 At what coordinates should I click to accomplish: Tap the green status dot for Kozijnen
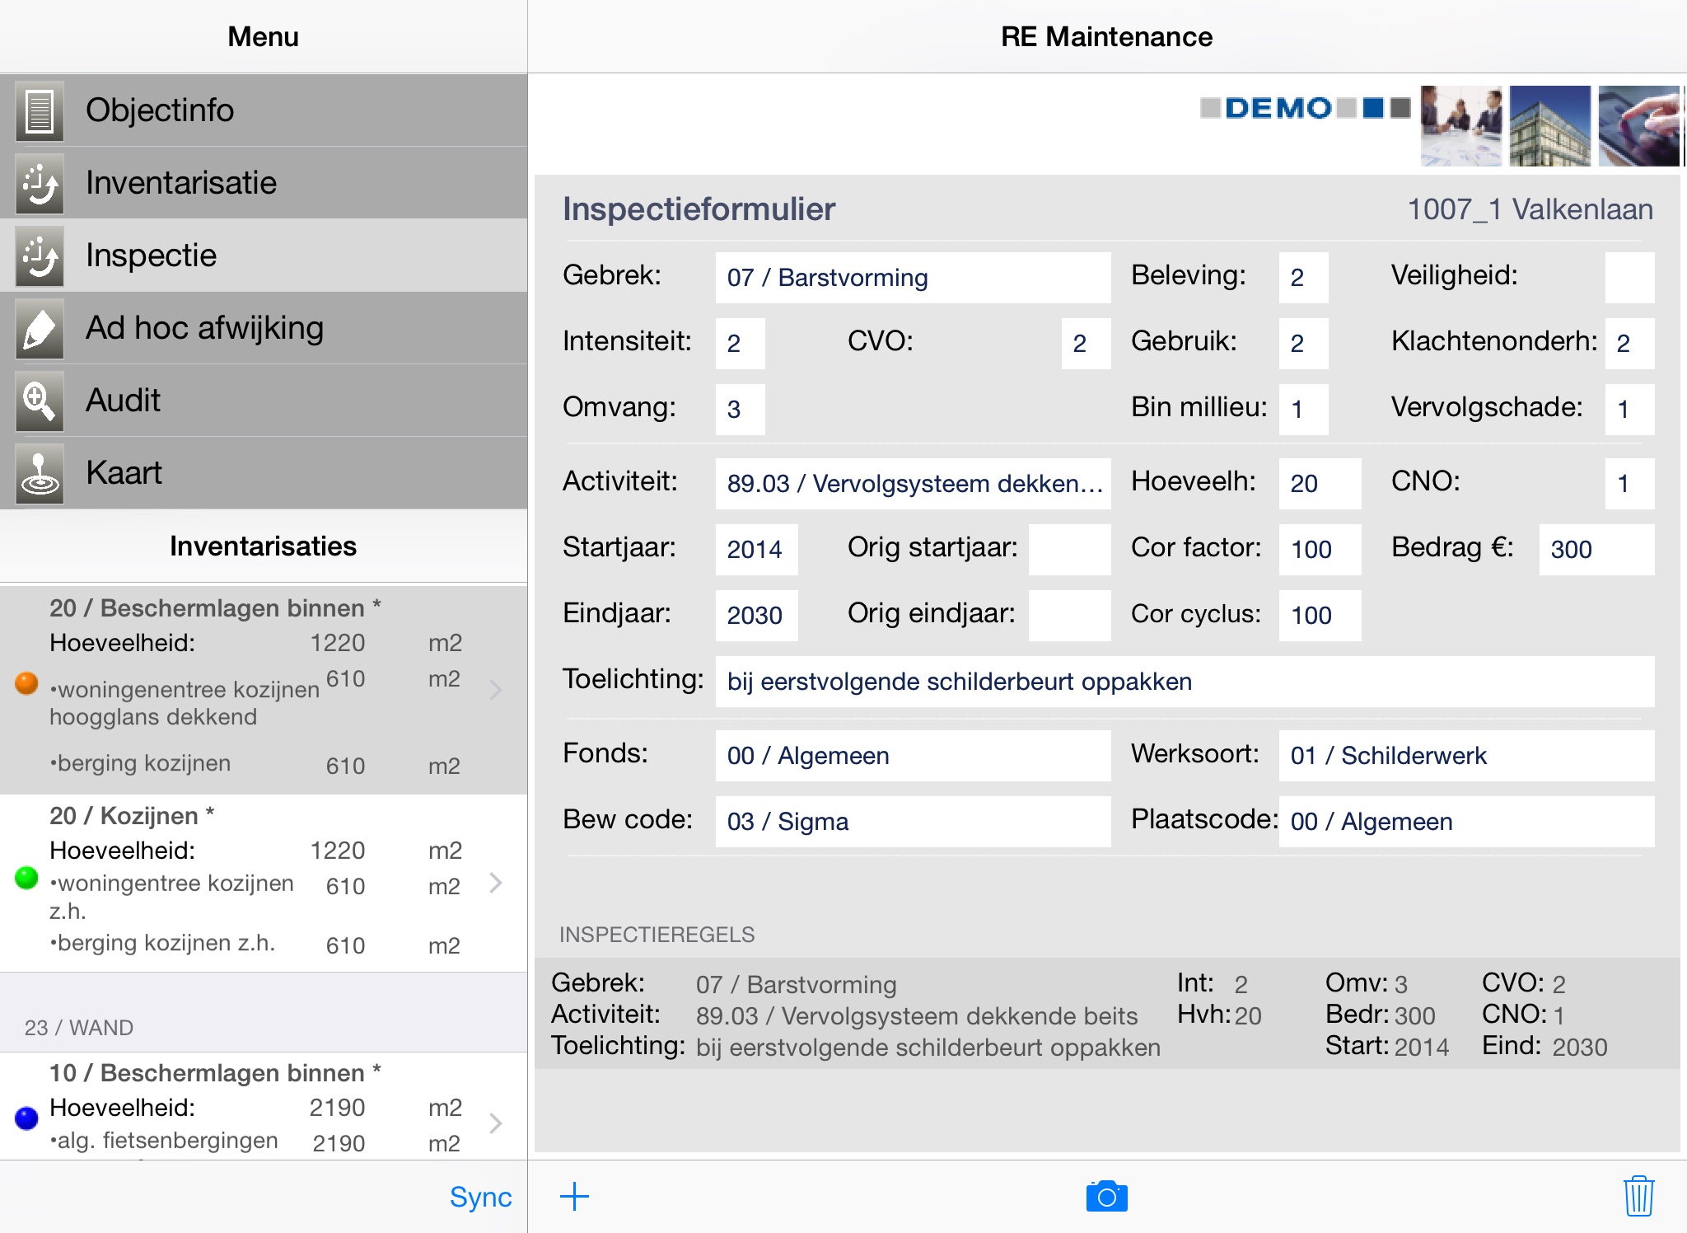coord(26,878)
